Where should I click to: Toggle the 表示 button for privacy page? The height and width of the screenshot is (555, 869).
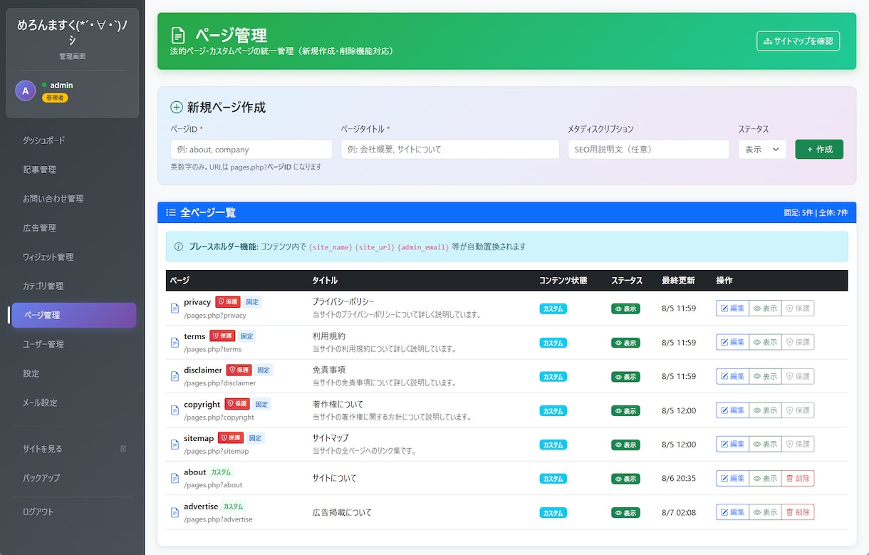[x=765, y=308]
